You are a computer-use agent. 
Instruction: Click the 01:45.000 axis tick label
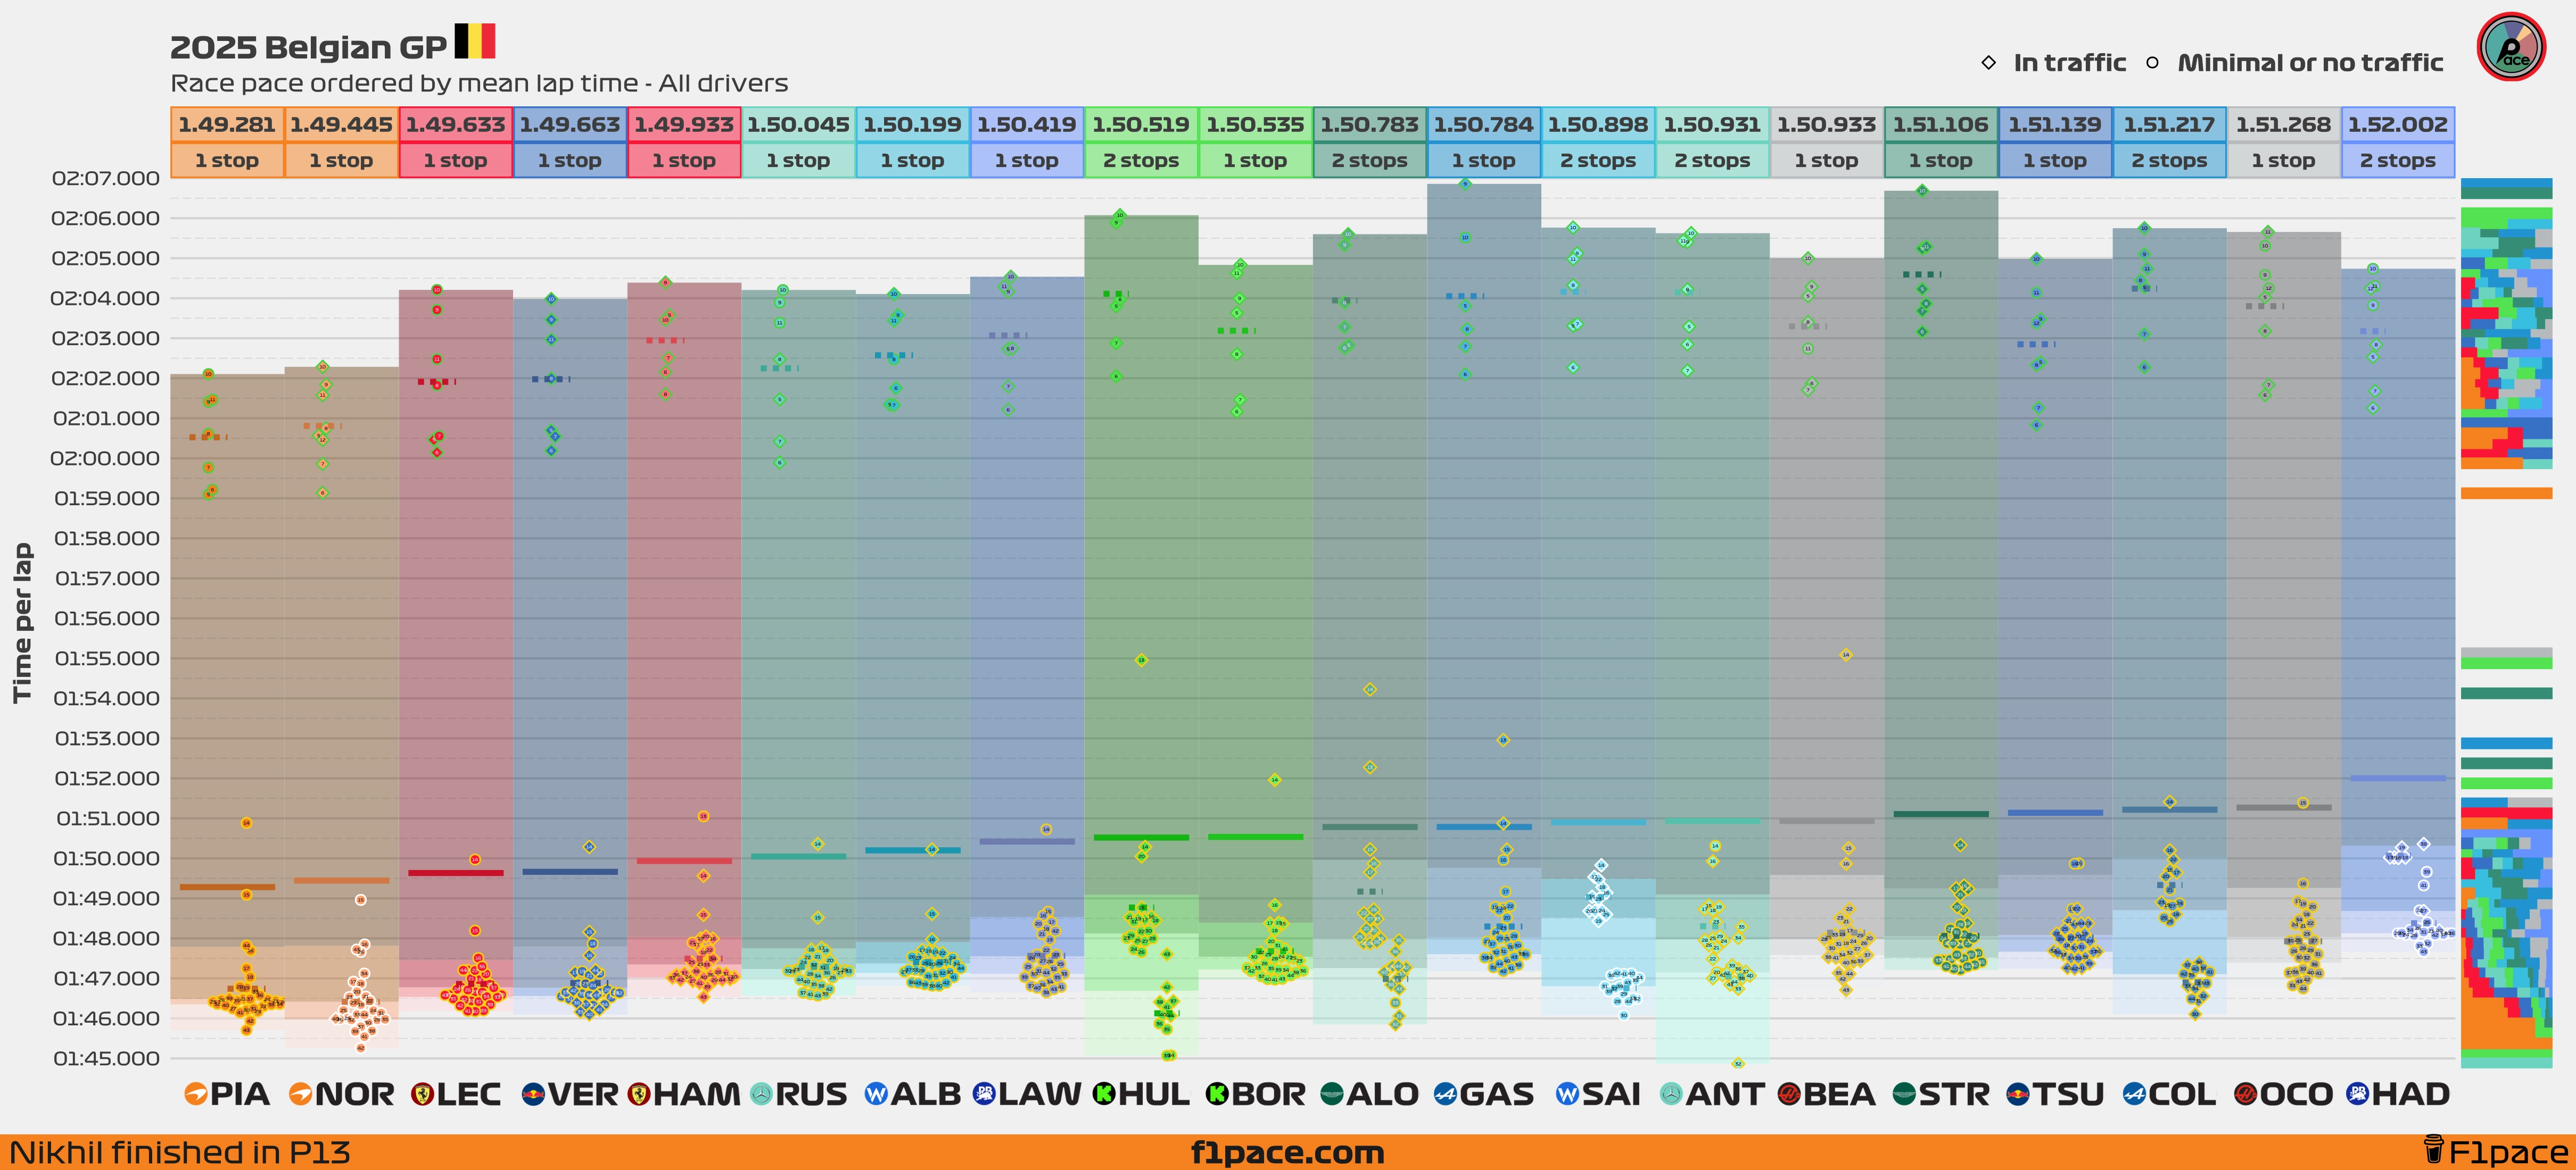[x=106, y=1058]
